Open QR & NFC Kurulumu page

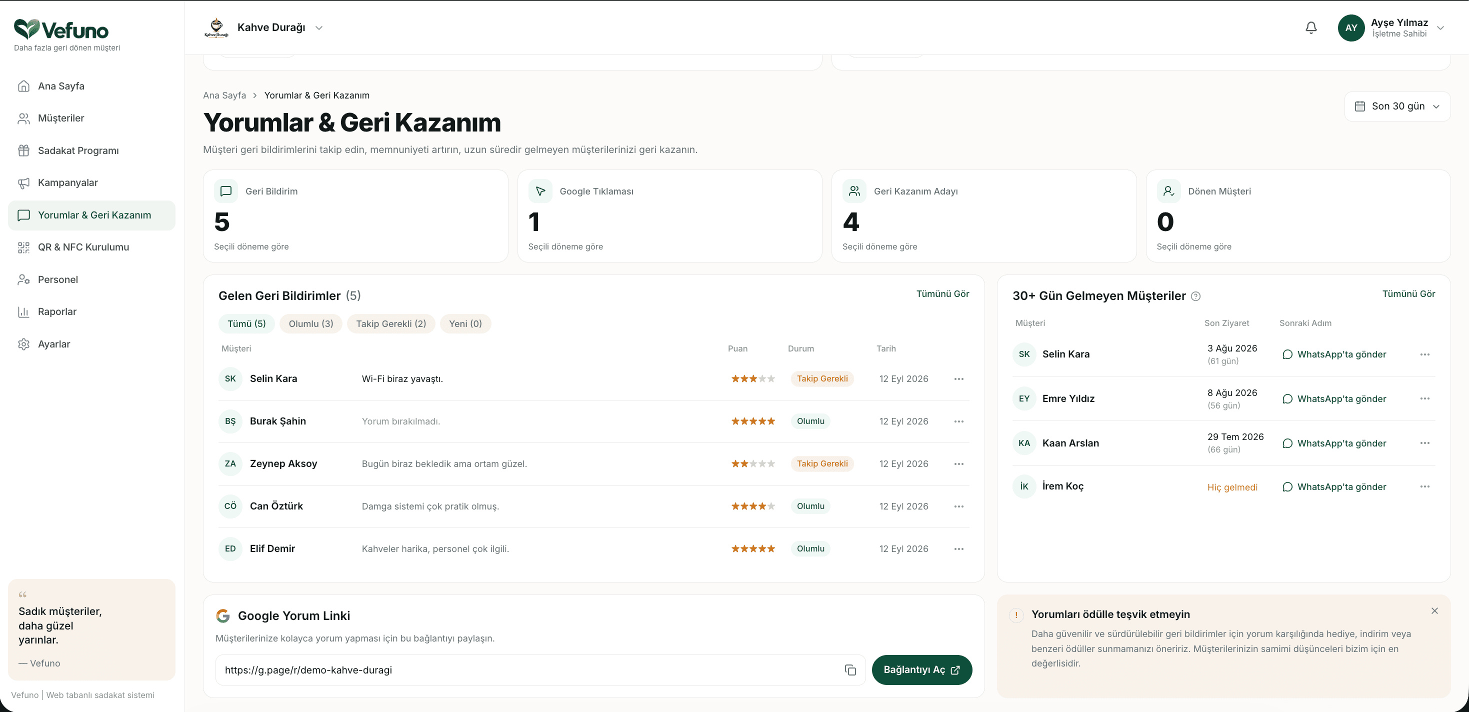point(91,247)
